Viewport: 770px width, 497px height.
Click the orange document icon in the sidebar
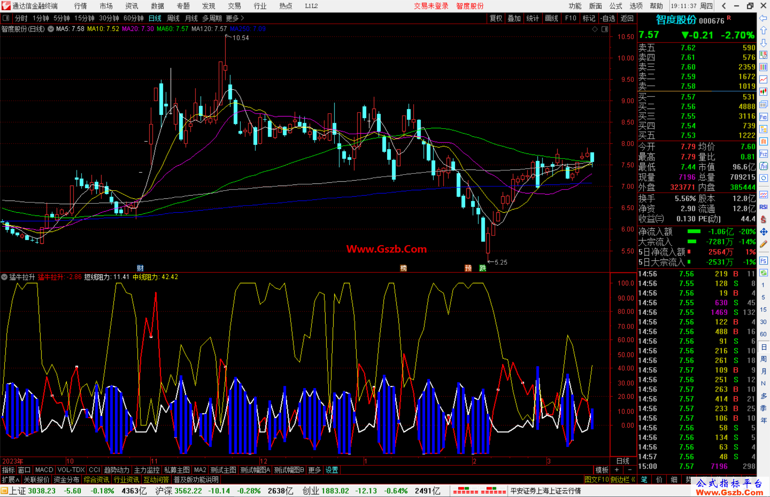[x=763, y=141]
